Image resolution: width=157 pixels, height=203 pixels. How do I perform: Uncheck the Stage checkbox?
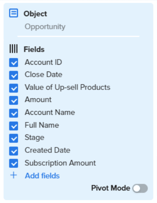click(14, 138)
